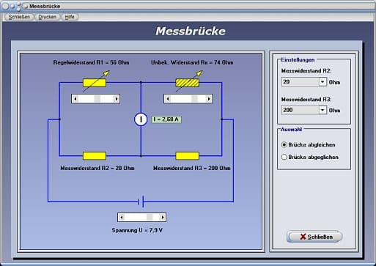Click the label Messwiderstand R2 = 20 Ohm
The height and width of the screenshot is (266, 376).
97,168
